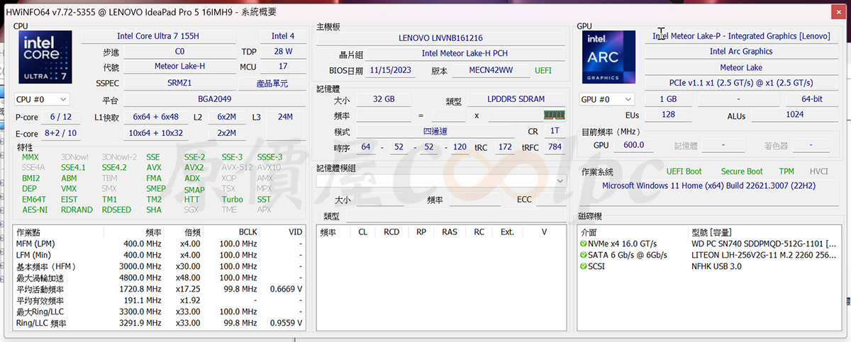This screenshot has width=851, height=342.
Task: Expand the memory module selection dropdown
Action: pyautogui.click(x=561, y=181)
